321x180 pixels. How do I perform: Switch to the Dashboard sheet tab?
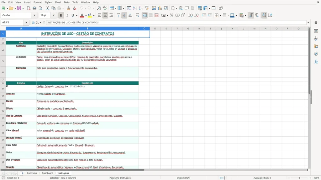coord(47,173)
